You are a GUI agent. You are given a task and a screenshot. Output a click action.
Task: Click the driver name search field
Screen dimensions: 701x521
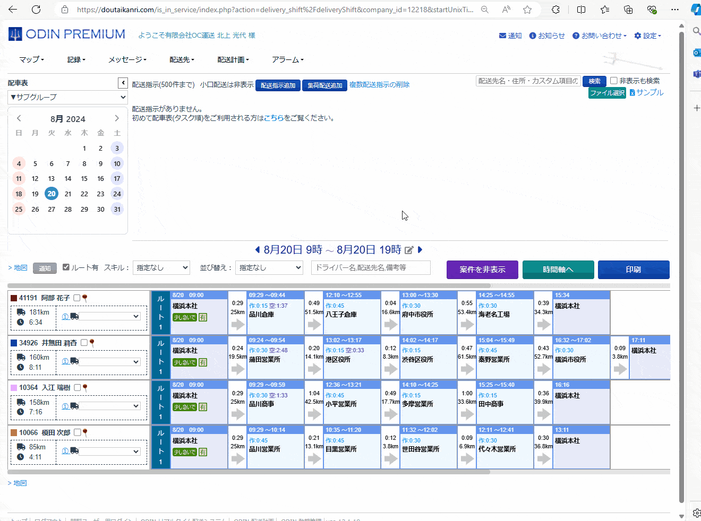371,268
